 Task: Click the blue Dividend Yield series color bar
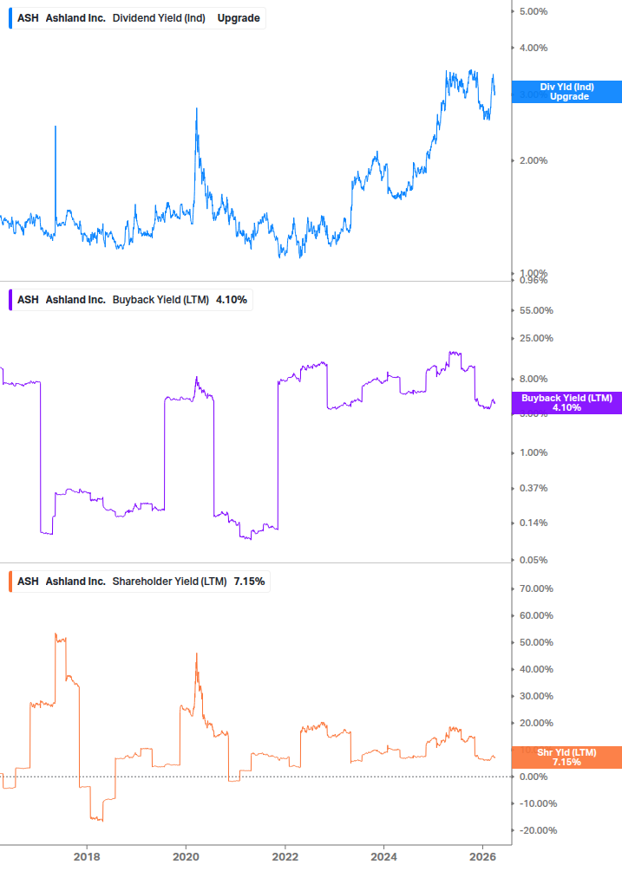pyautogui.click(x=10, y=18)
